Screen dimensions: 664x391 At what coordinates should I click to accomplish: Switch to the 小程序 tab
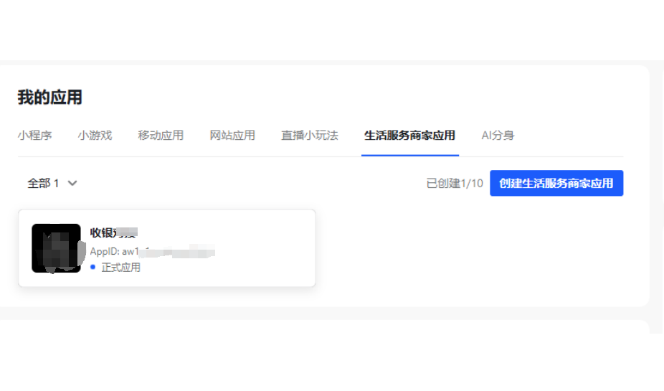point(34,135)
